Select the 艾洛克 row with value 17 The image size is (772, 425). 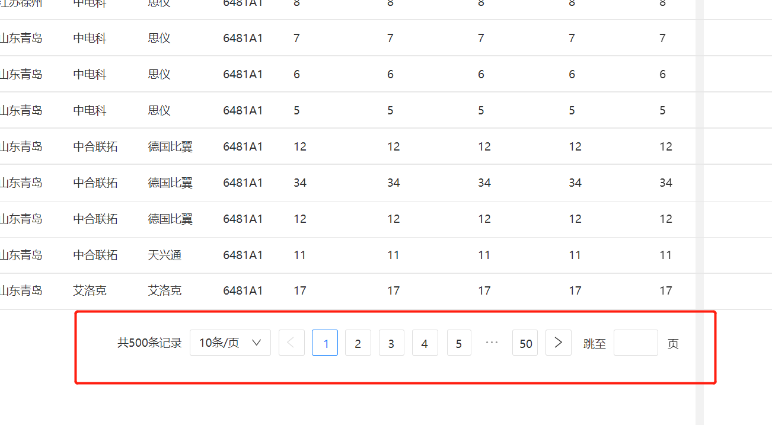click(347, 291)
